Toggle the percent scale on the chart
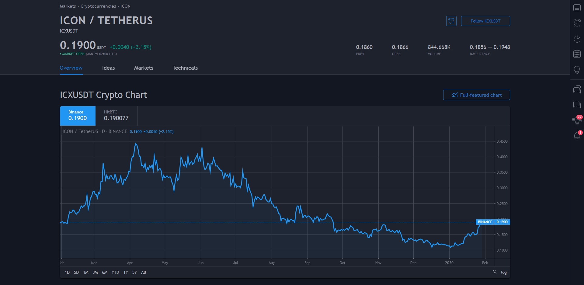Viewport: 584px width, 285px height. pos(495,272)
